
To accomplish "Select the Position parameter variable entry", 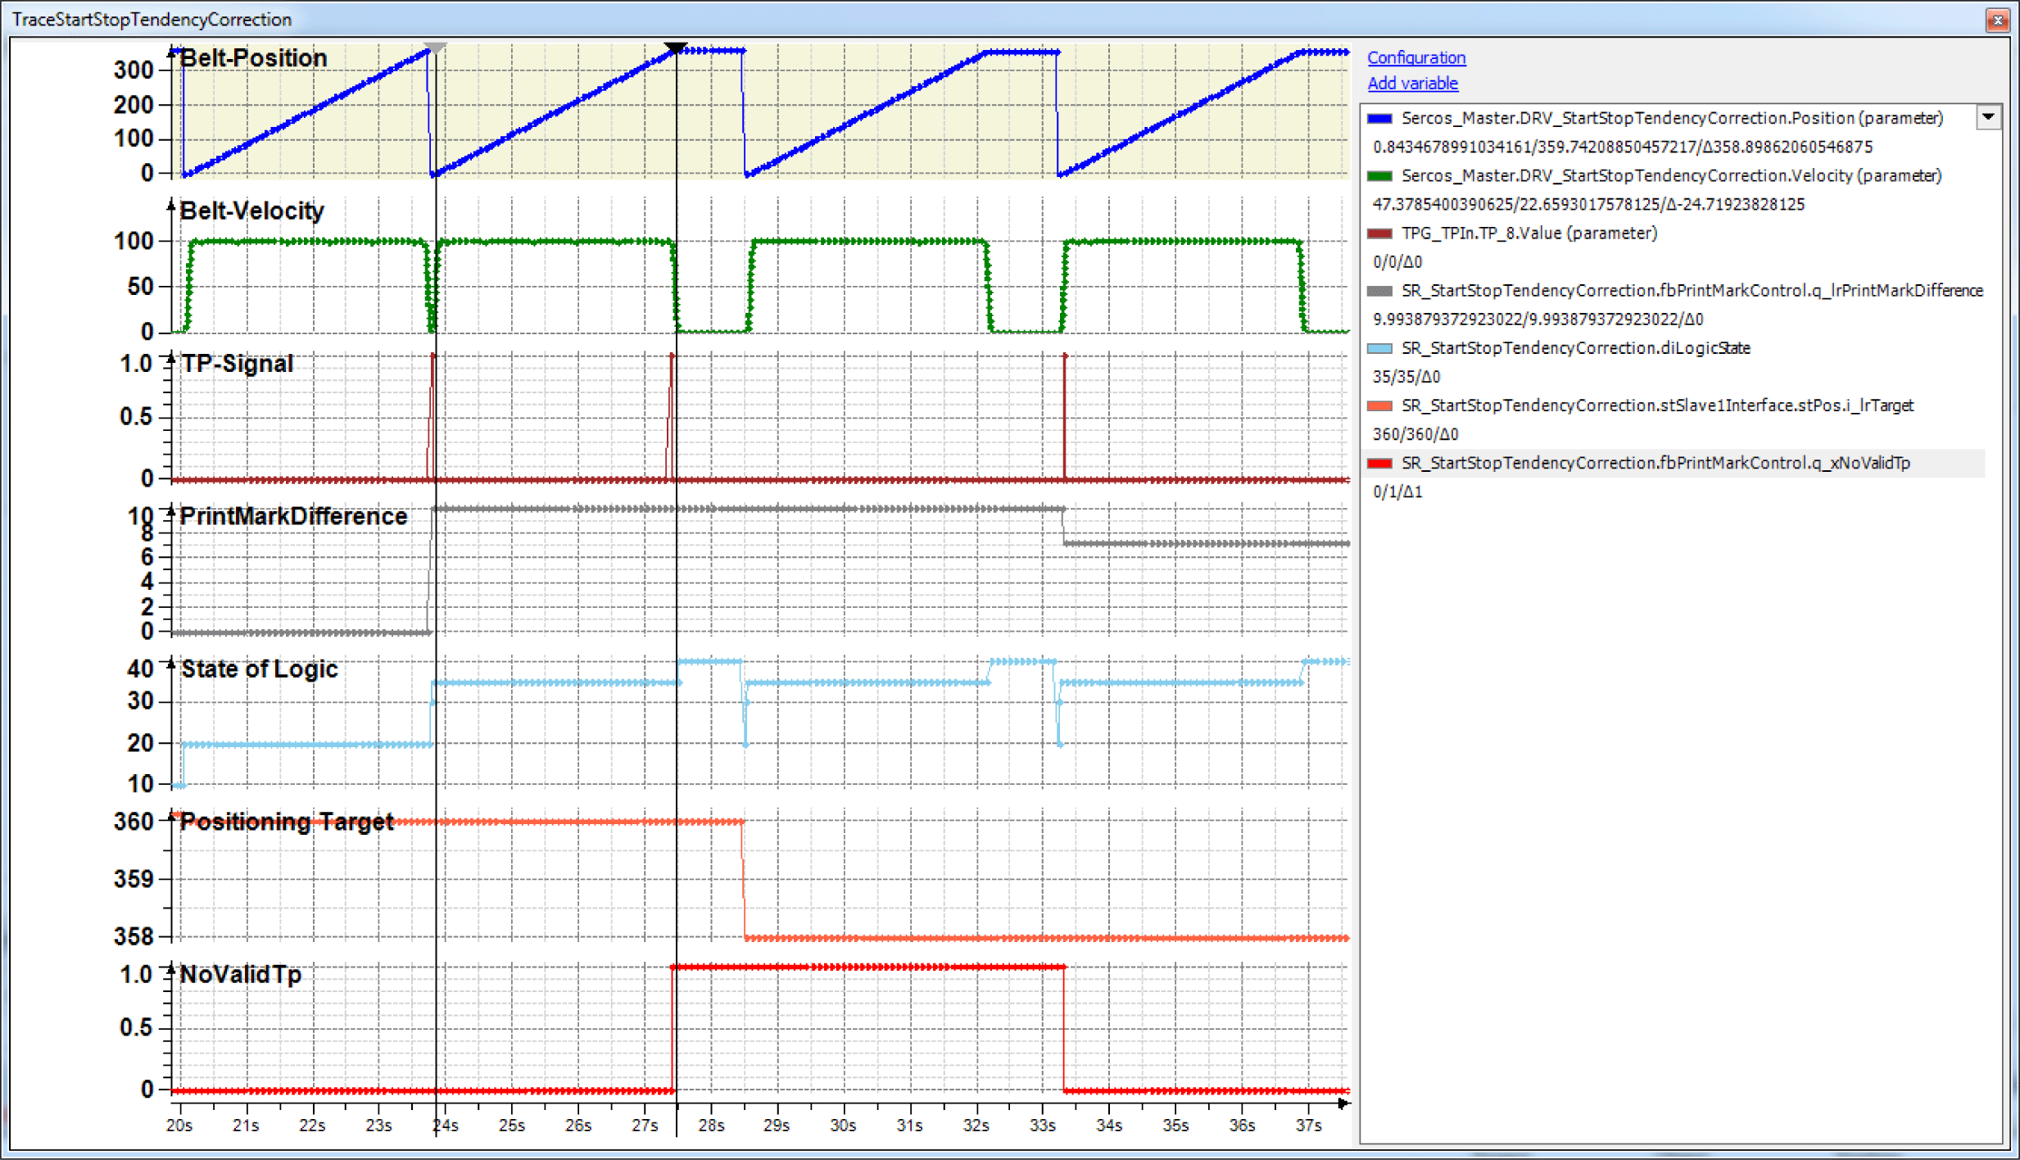I will (x=1671, y=118).
